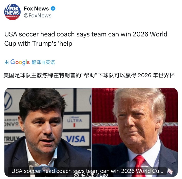Visit the @FoxNews handle
This screenshot has height=179, width=182.
(37, 16)
